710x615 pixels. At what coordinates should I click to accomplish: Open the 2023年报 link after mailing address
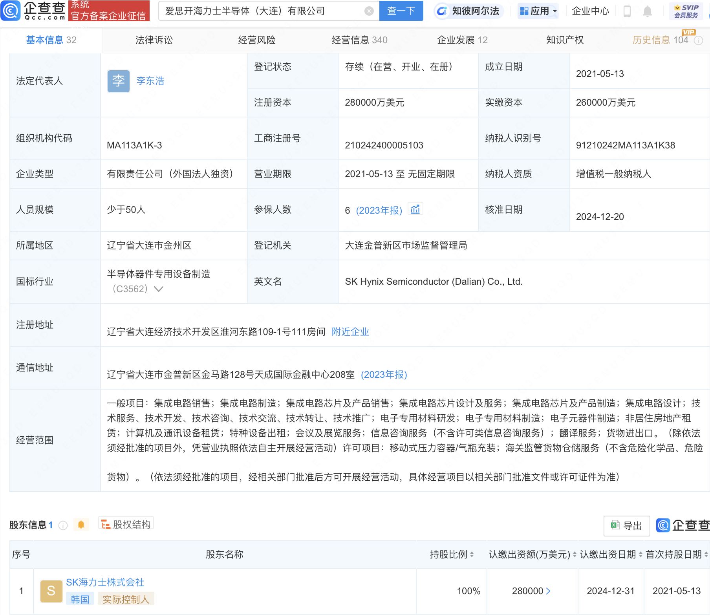pos(384,375)
